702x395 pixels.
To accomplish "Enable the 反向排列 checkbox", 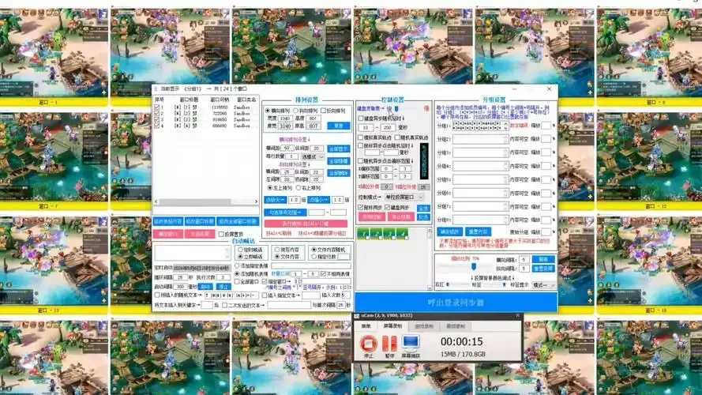I will click(x=334, y=111).
